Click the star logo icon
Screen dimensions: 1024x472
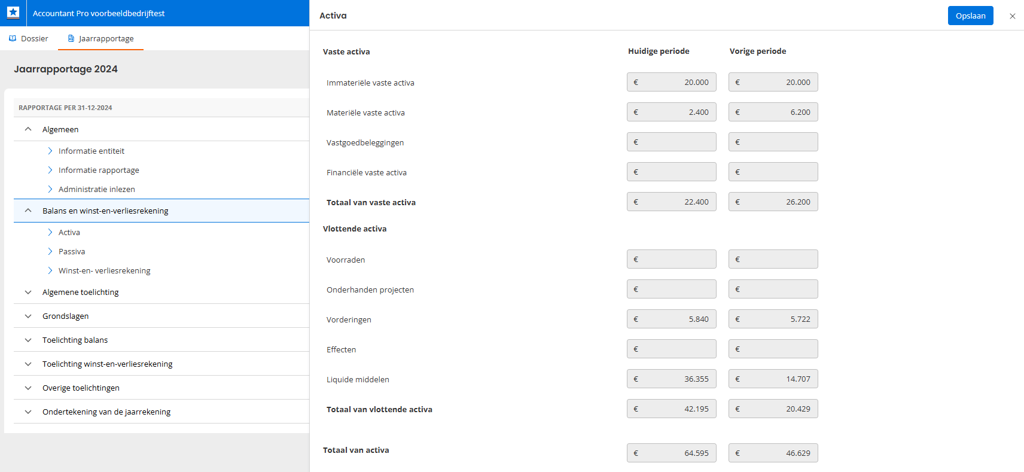click(13, 13)
